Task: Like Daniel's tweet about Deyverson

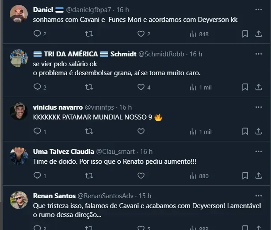Action: click(141, 34)
